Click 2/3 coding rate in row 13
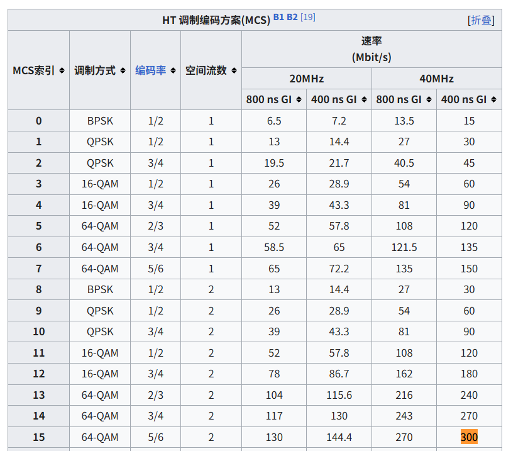Screen dimensions: 506x451 pyautogui.click(x=155, y=395)
